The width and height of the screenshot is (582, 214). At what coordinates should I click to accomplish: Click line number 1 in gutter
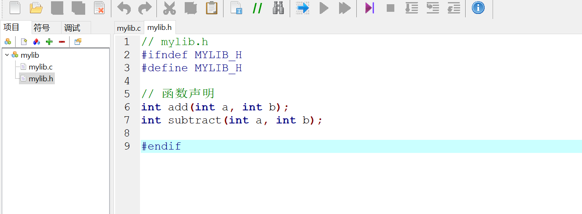[127, 42]
